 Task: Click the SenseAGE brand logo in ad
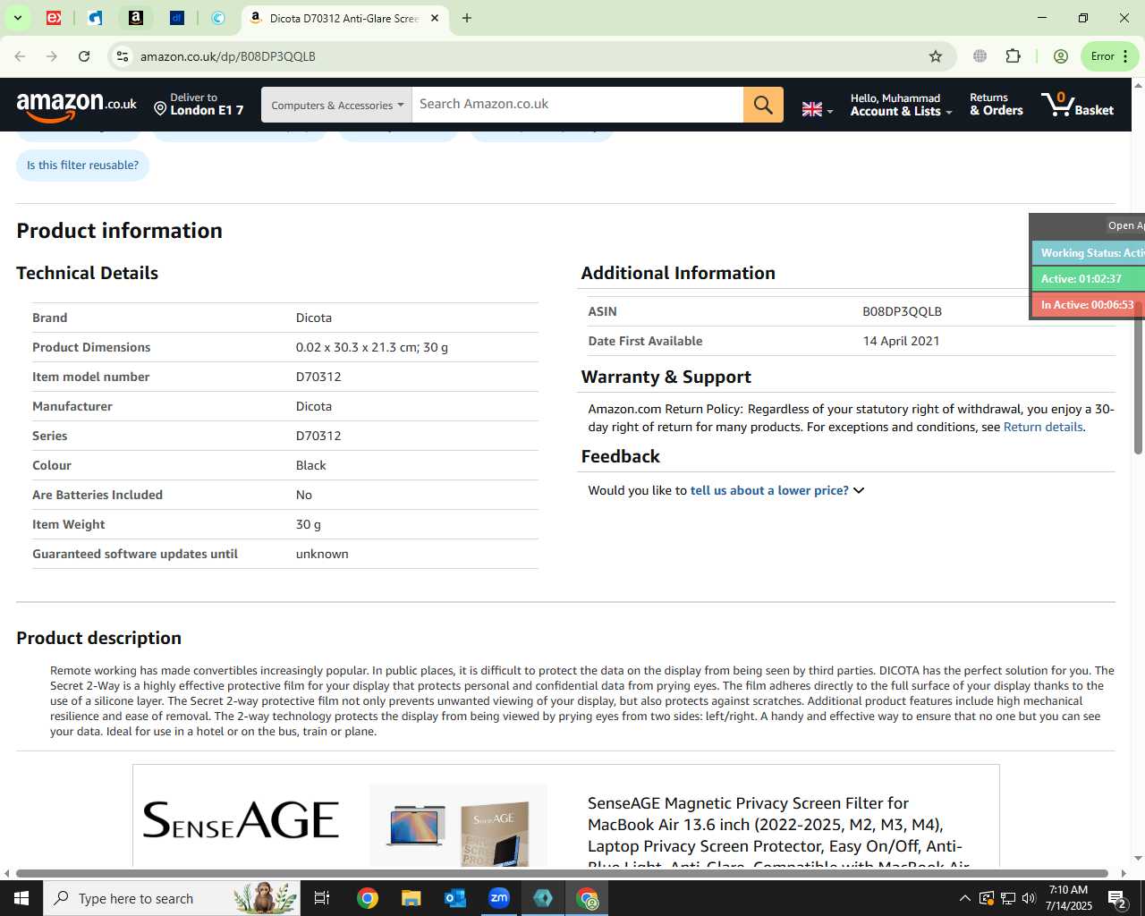[x=241, y=820]
